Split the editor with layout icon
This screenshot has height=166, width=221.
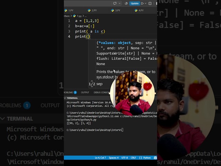pos(150,3)
